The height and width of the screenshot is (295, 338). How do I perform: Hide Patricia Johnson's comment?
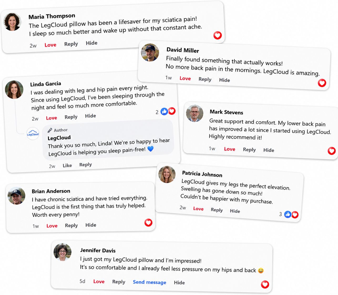pos(235,211)
